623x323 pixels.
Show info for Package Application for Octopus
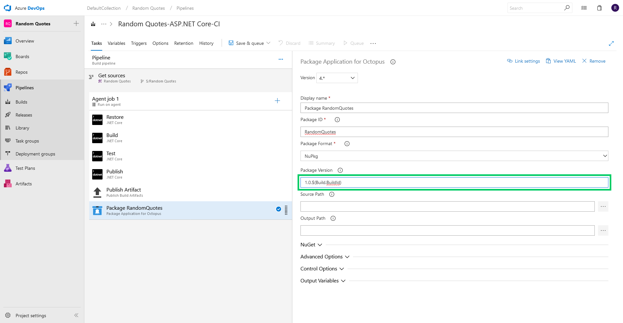point(393,62)
